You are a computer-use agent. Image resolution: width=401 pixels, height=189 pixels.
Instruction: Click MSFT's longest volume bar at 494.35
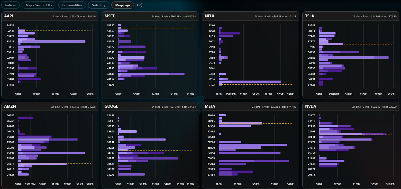151,74
